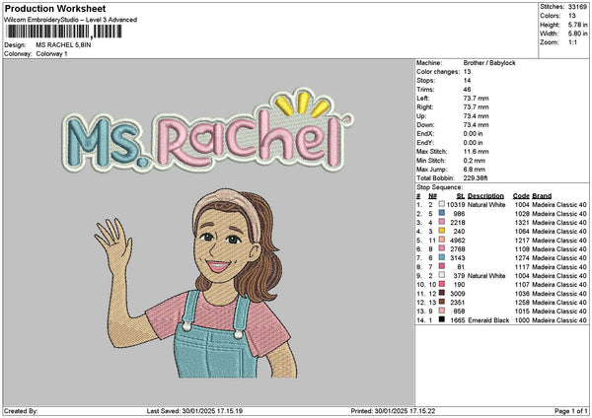
Task: Click the character's smiling face
Action: (219, 249)
